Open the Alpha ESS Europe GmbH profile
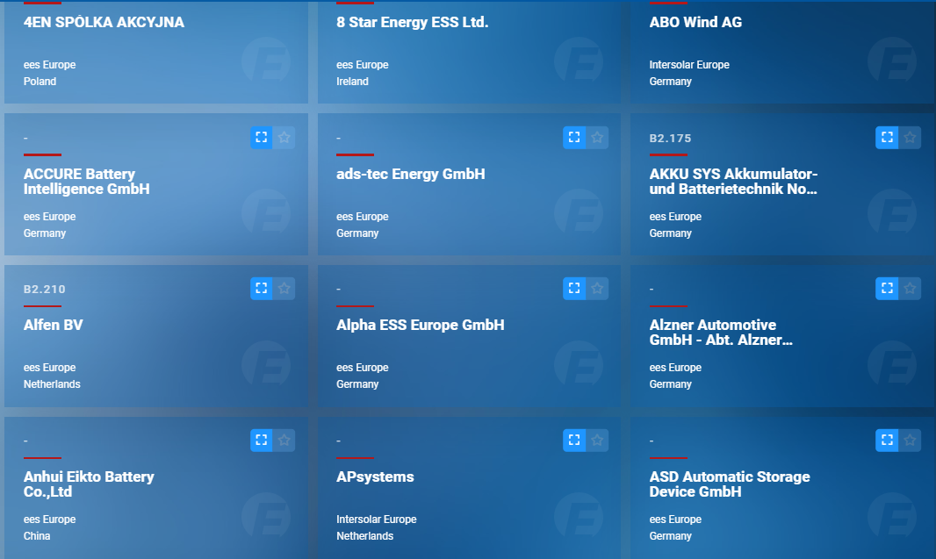The image size is (936, 559). 421,326
